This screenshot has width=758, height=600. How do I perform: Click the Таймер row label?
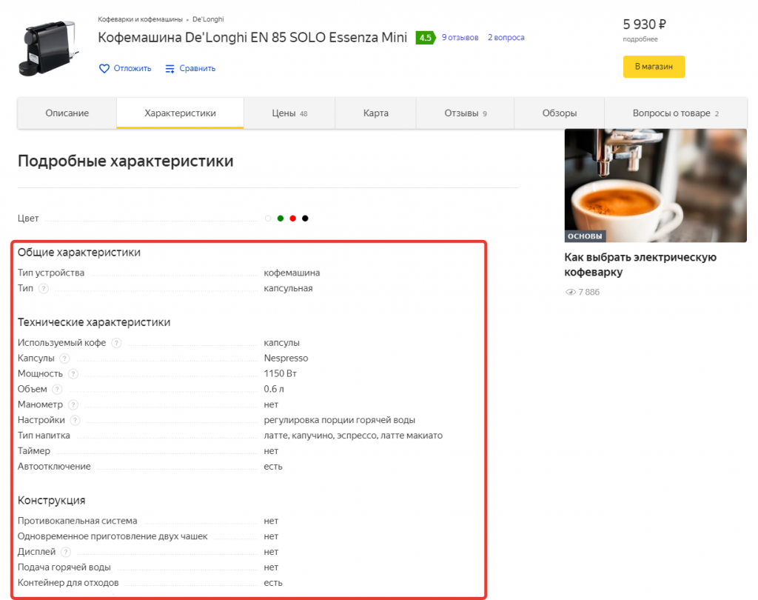coord(34,451)
